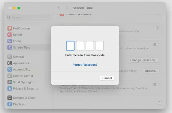
Task: Select the Focus moon icon
Action: (x=10, y=41)
